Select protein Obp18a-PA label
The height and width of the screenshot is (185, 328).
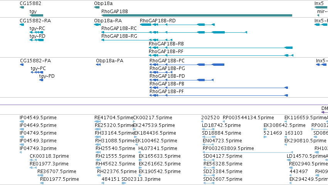pos(109,61)
